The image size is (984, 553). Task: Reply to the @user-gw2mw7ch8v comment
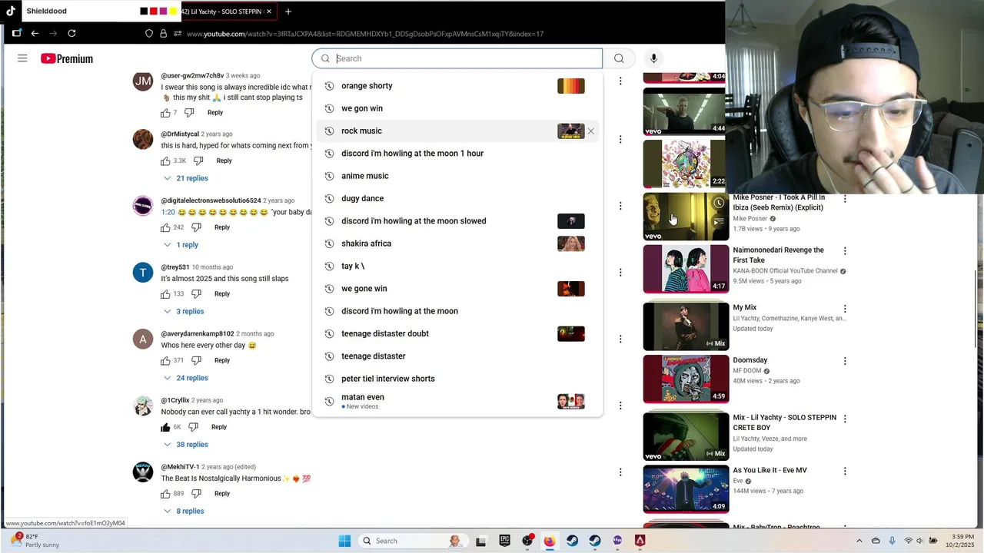click(x=215, y=113)
